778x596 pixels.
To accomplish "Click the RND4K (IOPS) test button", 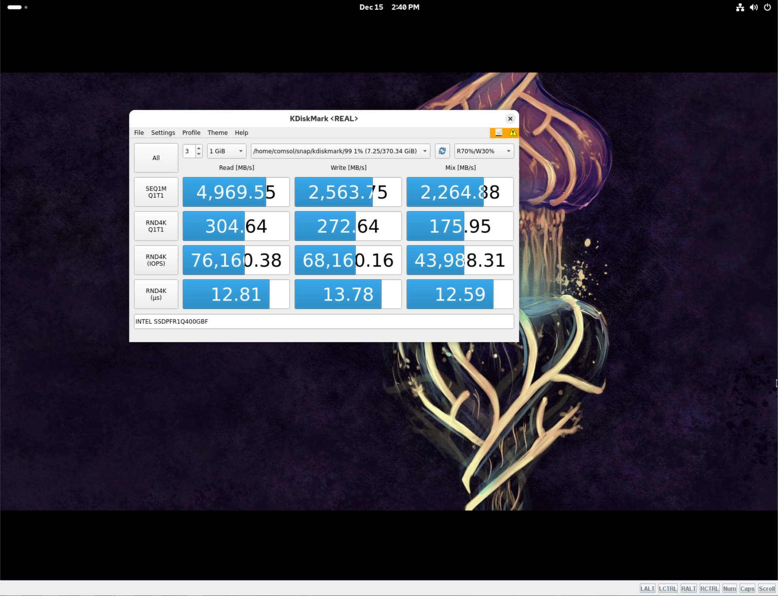I will (x=156, y=260).
